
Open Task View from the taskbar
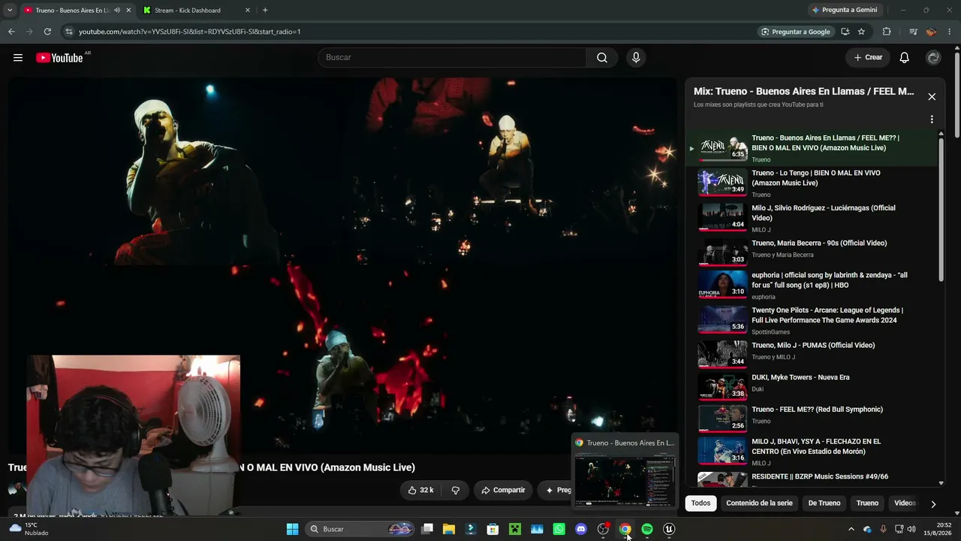(427, 530)
